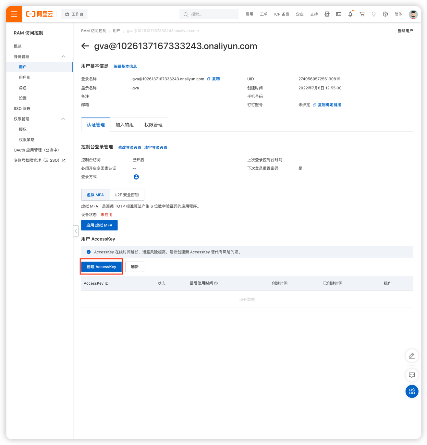Switch to the 权限管理 tab

click(153, 125)
